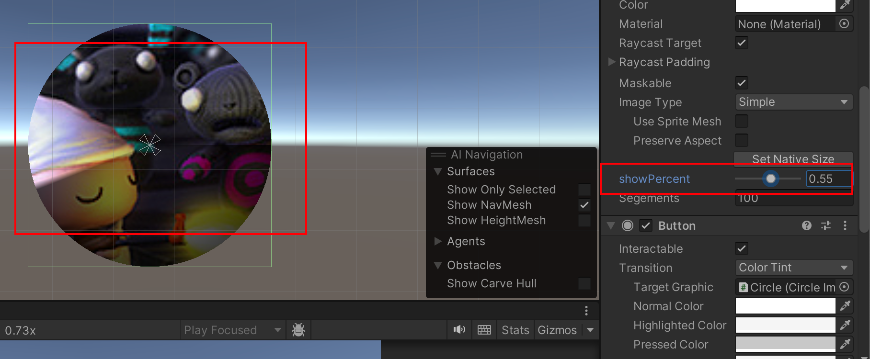
Task: Open Normal Color swatch
Action: coord(786,305)
